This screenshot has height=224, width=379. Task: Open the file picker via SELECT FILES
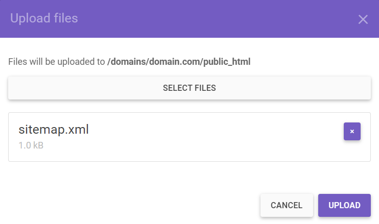tap(189, 88)
